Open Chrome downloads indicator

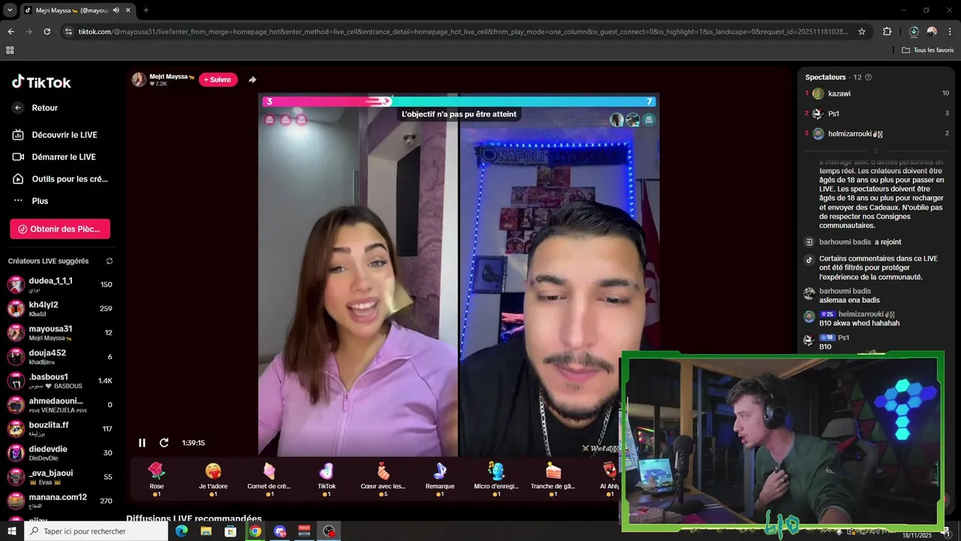pyautogui.click(x=914, y=32)
